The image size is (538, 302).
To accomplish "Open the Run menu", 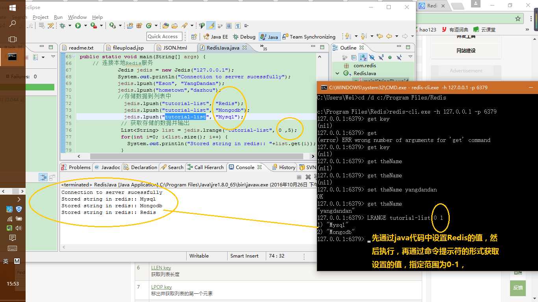I will pyautogui.click(x=58, y=17).
